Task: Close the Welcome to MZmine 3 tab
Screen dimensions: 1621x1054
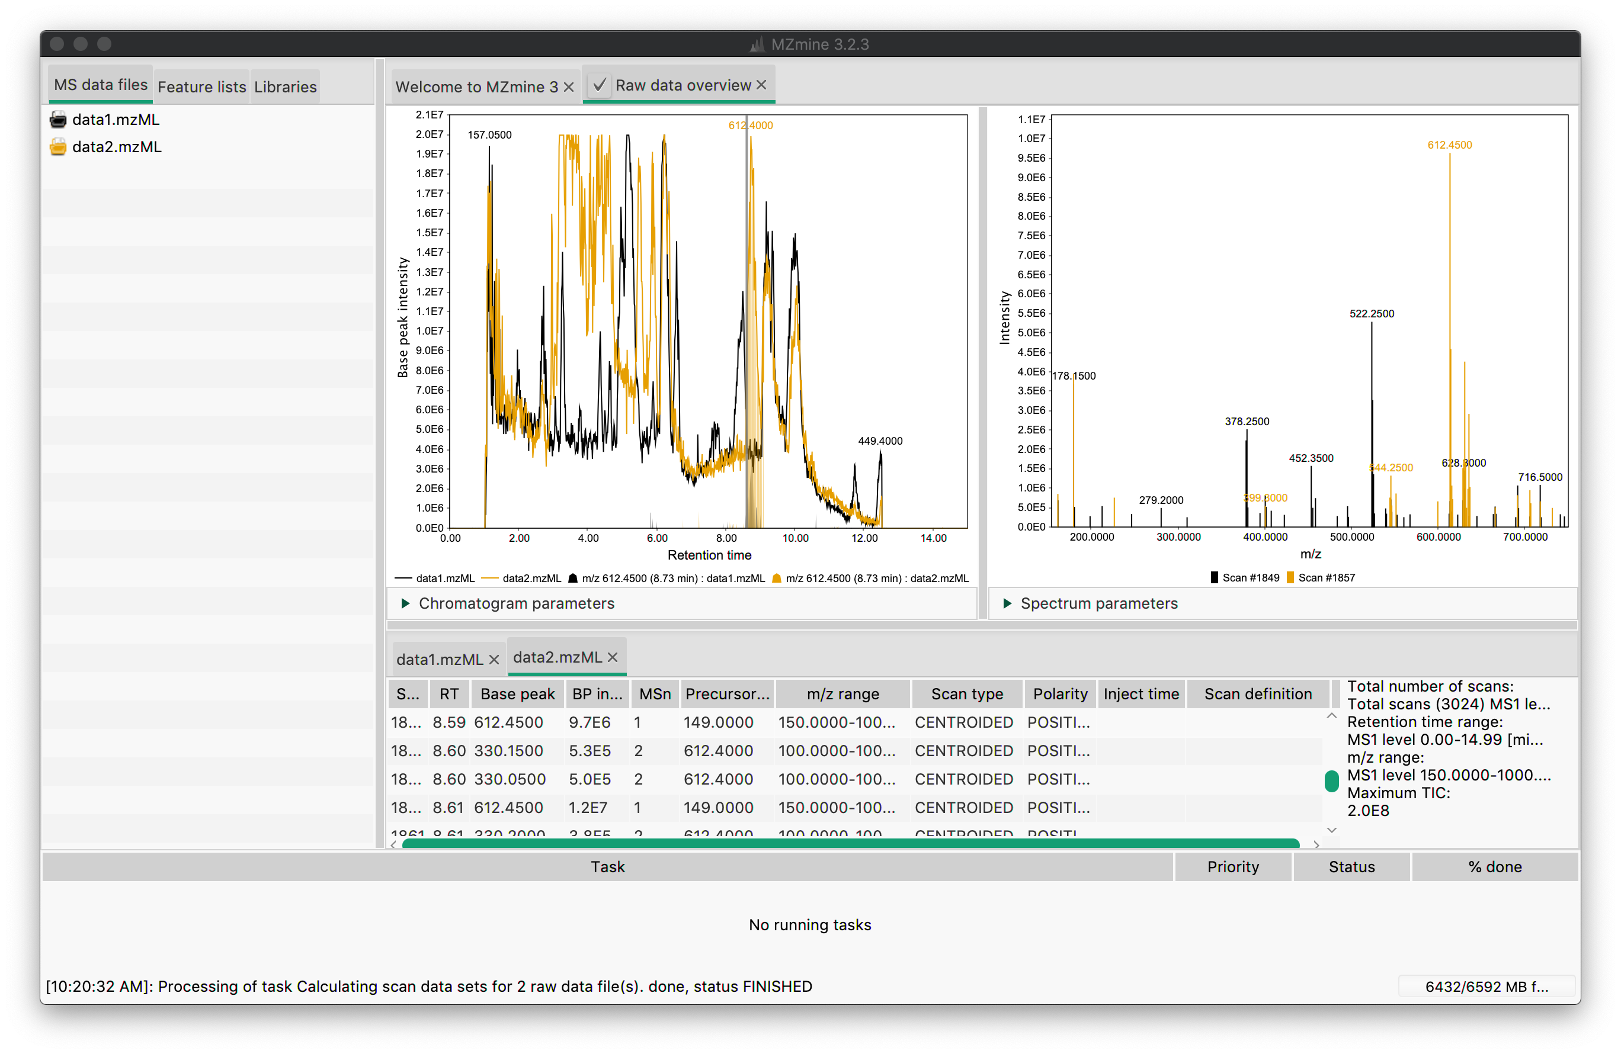Action: [569, 87]
